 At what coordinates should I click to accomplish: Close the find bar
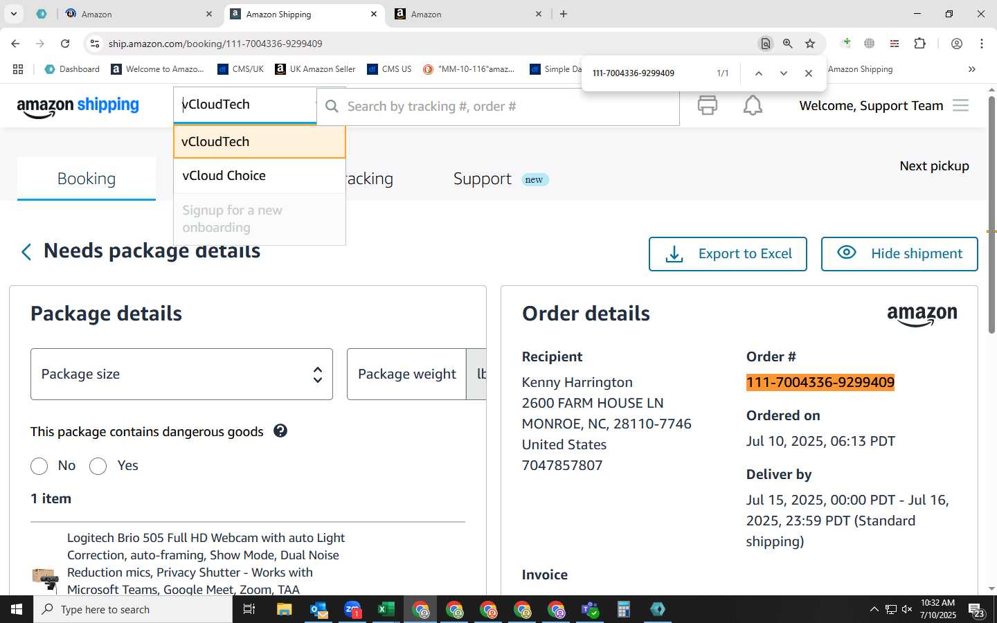tap(809, 73)
